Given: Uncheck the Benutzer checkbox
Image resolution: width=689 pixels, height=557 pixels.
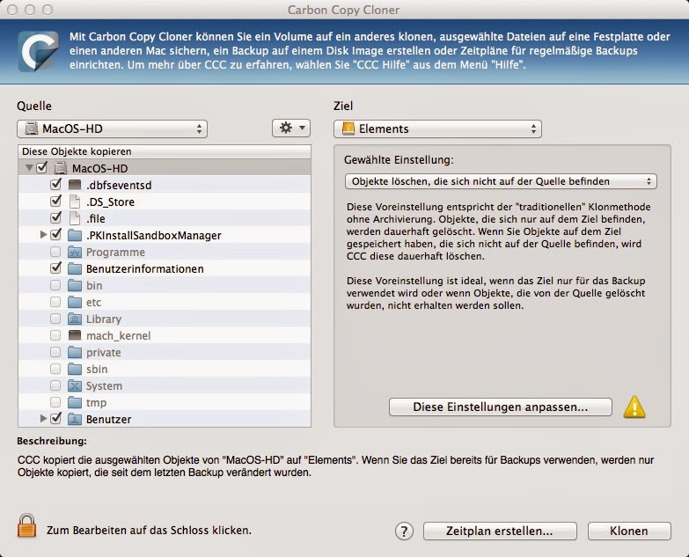Looking at the screenshot, I should click(55, 418).
